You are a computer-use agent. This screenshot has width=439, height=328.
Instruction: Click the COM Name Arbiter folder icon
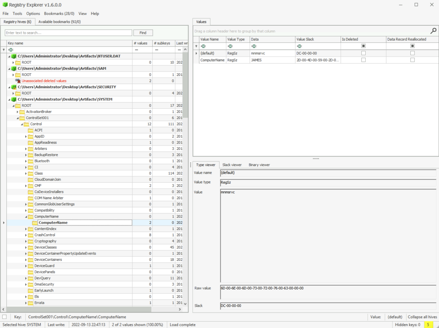(x=30, y=198)
